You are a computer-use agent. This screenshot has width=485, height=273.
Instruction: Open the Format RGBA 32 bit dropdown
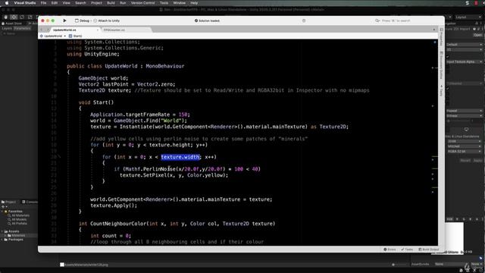coord(465,152)
